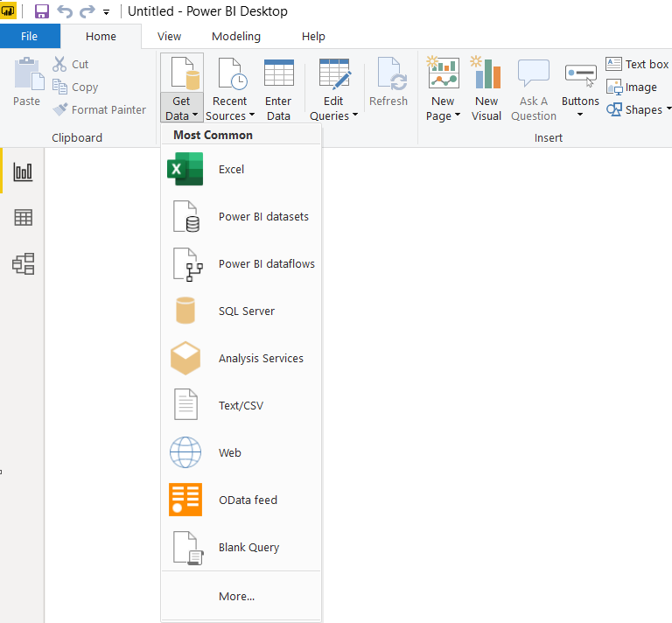Click the Copy icon in Clipboard group

pyautogui.click(x=59, y=87)
